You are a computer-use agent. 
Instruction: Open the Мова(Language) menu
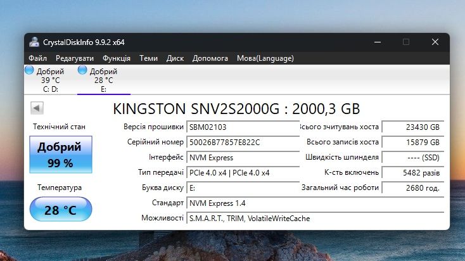[265, 58]
